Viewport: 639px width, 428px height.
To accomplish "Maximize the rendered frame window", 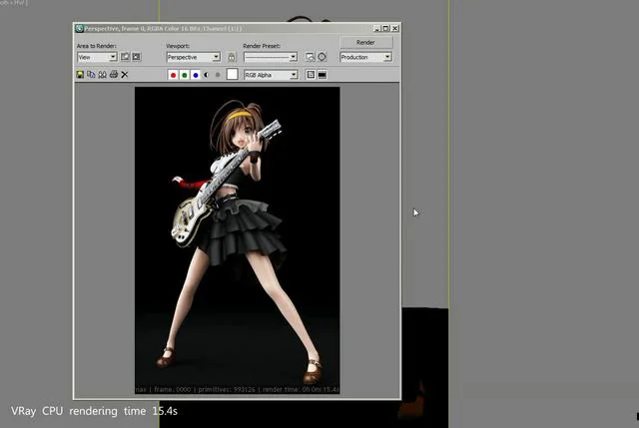I will click(x=386, y=28).
